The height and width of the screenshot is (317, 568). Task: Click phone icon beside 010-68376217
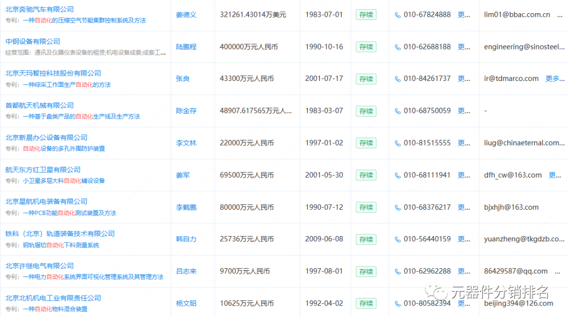tap(398, 208)
